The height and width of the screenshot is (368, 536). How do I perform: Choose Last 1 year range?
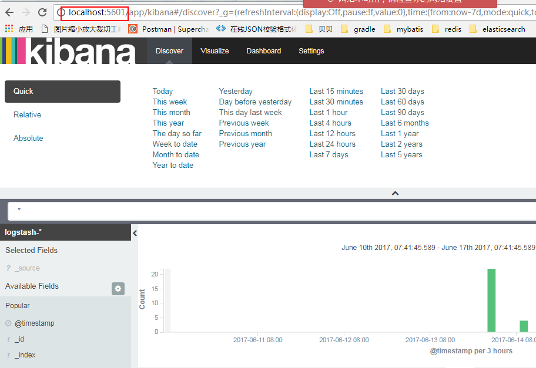pyautogui.click(x=400, y=133)
